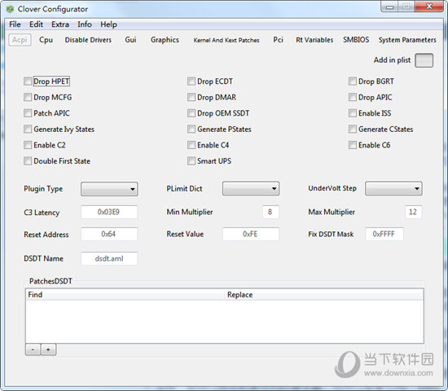The image size is (448, 391).
Task: Switch to the Cpu tab
Action: pos(46,40)
